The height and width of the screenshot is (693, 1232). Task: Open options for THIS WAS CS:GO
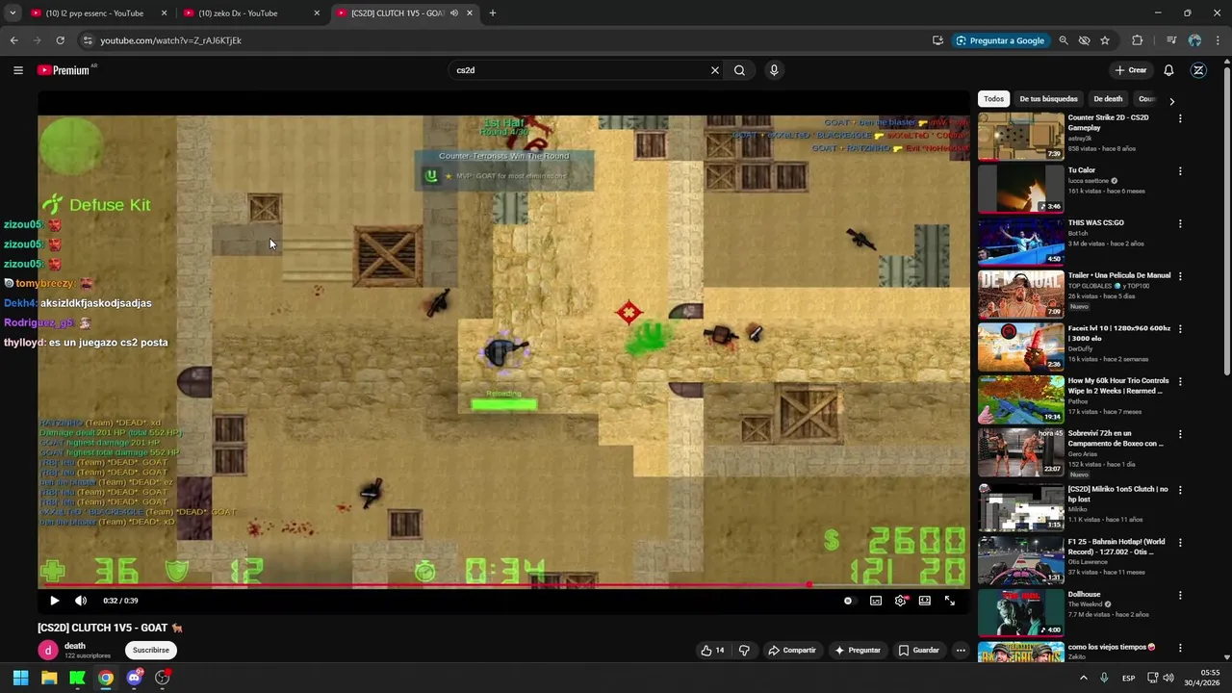[x=1180, y=224]
